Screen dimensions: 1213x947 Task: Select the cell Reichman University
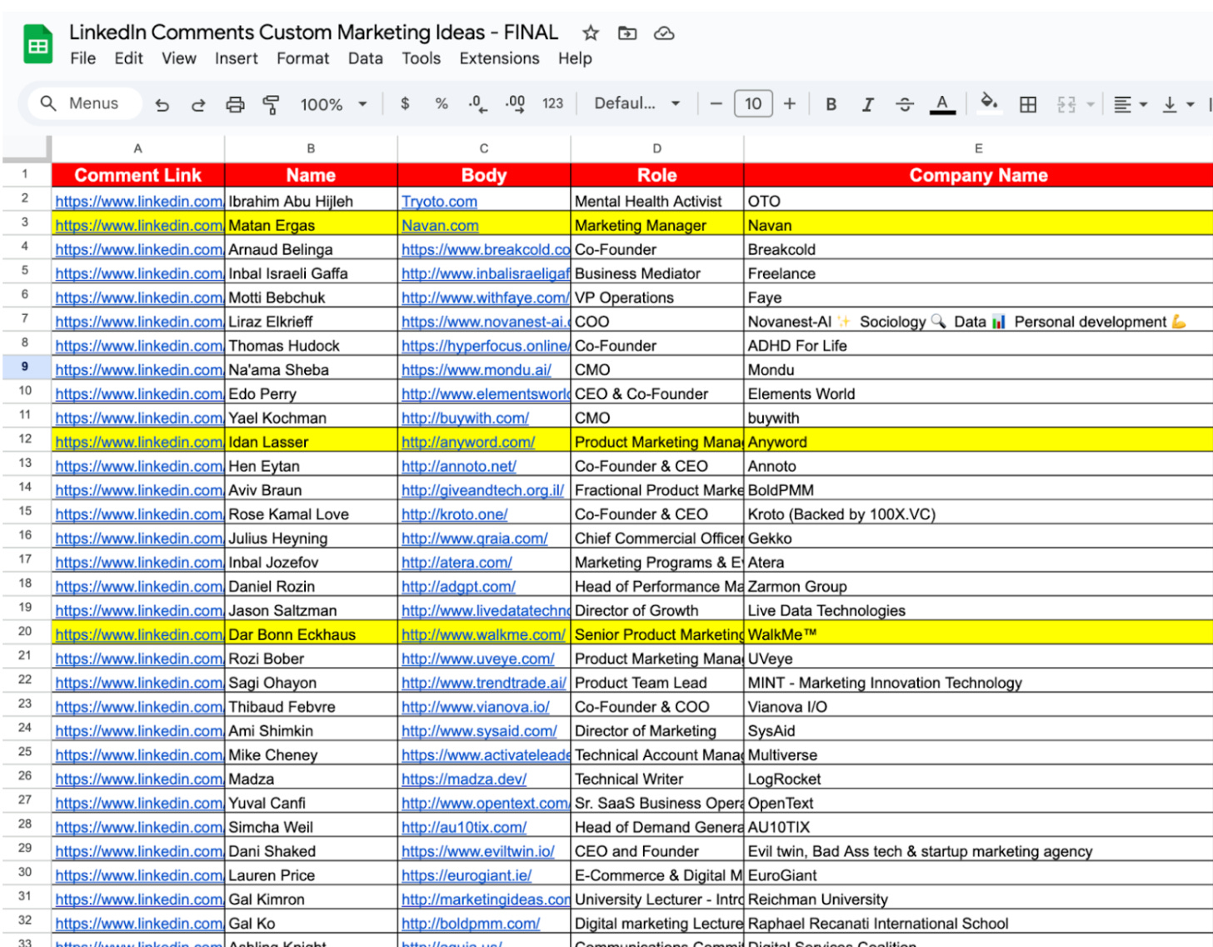pyautogui.click(x=978, y=899)
